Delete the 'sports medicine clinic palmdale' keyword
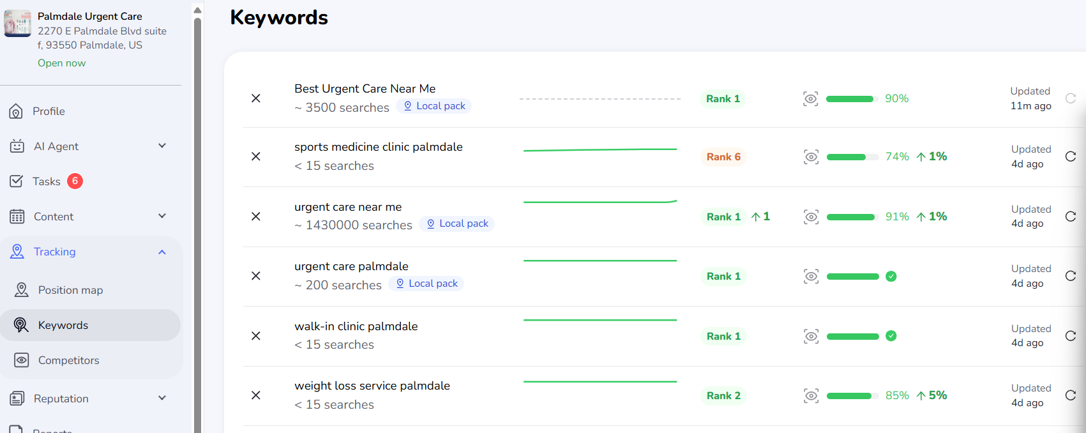Screen dimensions: 1086x433 click(256, 156)
